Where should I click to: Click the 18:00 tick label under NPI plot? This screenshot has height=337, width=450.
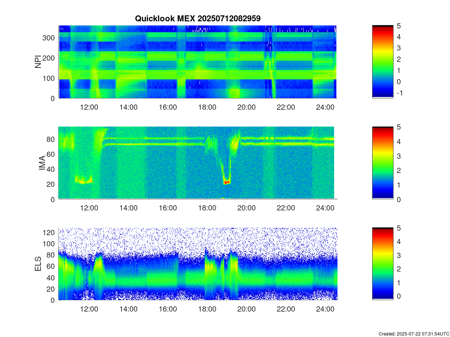tap(207, 107)
